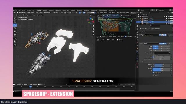Click Mirror modifier render camera icon
Viewport: 186px width, 104px height.
(165, 44)
